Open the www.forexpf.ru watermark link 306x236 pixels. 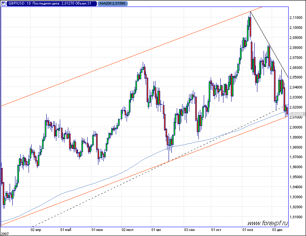[267, 223]
